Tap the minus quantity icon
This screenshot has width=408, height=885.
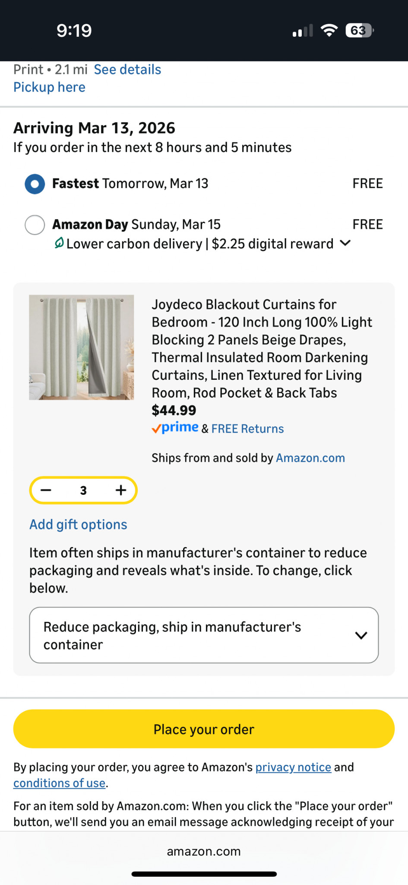point(46,490)
